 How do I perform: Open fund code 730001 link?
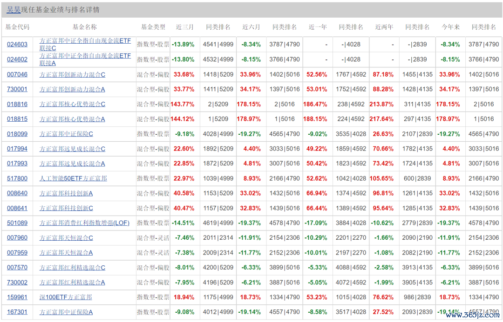point(17,89)
